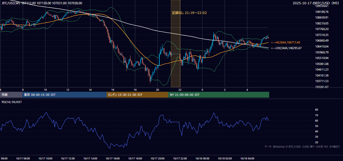Click the 10/18 00:00 time axis label
Image resolution: width=343 pixels, height=161 pixels.
pyautogui.click(x=202, y=159)
